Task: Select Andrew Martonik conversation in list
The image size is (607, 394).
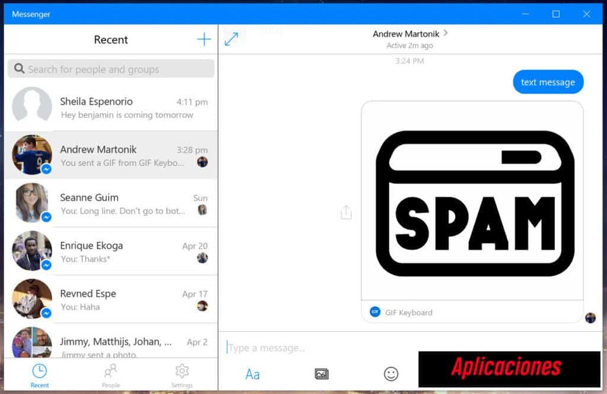Action: 111,155
